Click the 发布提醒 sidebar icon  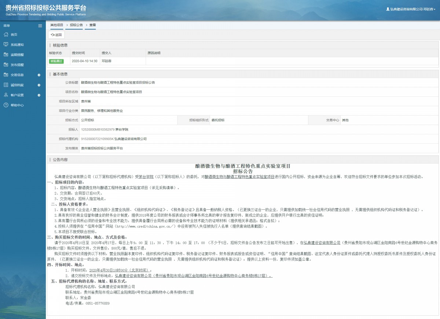point(5,65)
